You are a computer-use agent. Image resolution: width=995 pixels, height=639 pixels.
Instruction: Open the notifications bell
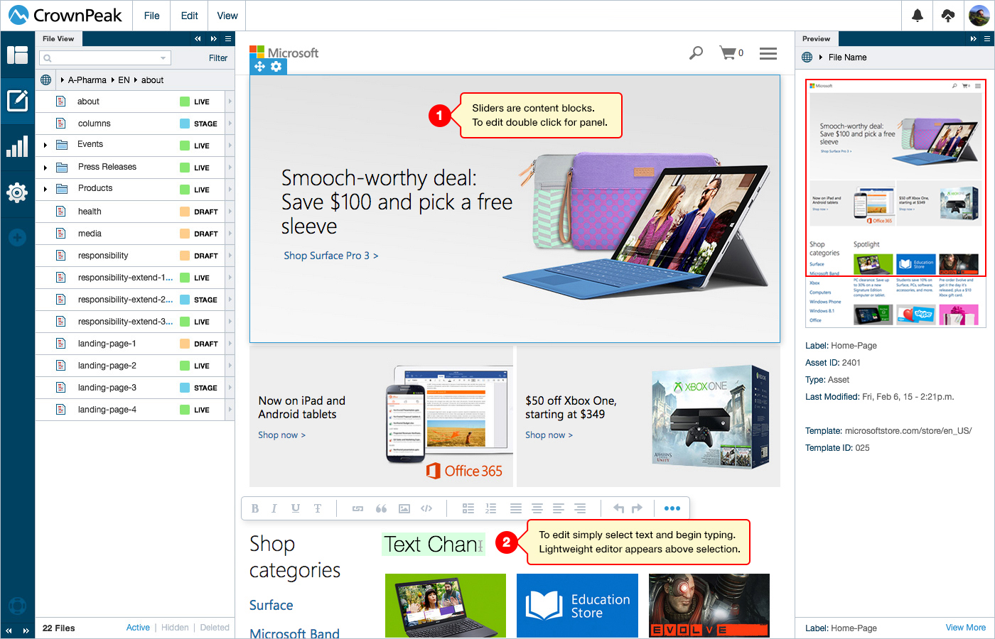(918, 16)
